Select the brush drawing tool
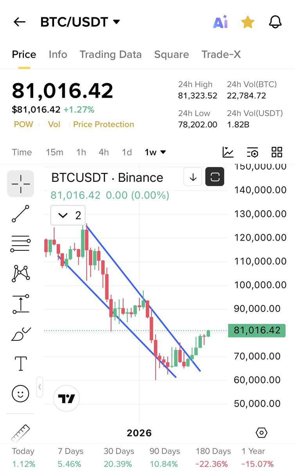The width and height of the screenshot is (295, 471). [x=20, y=334]
